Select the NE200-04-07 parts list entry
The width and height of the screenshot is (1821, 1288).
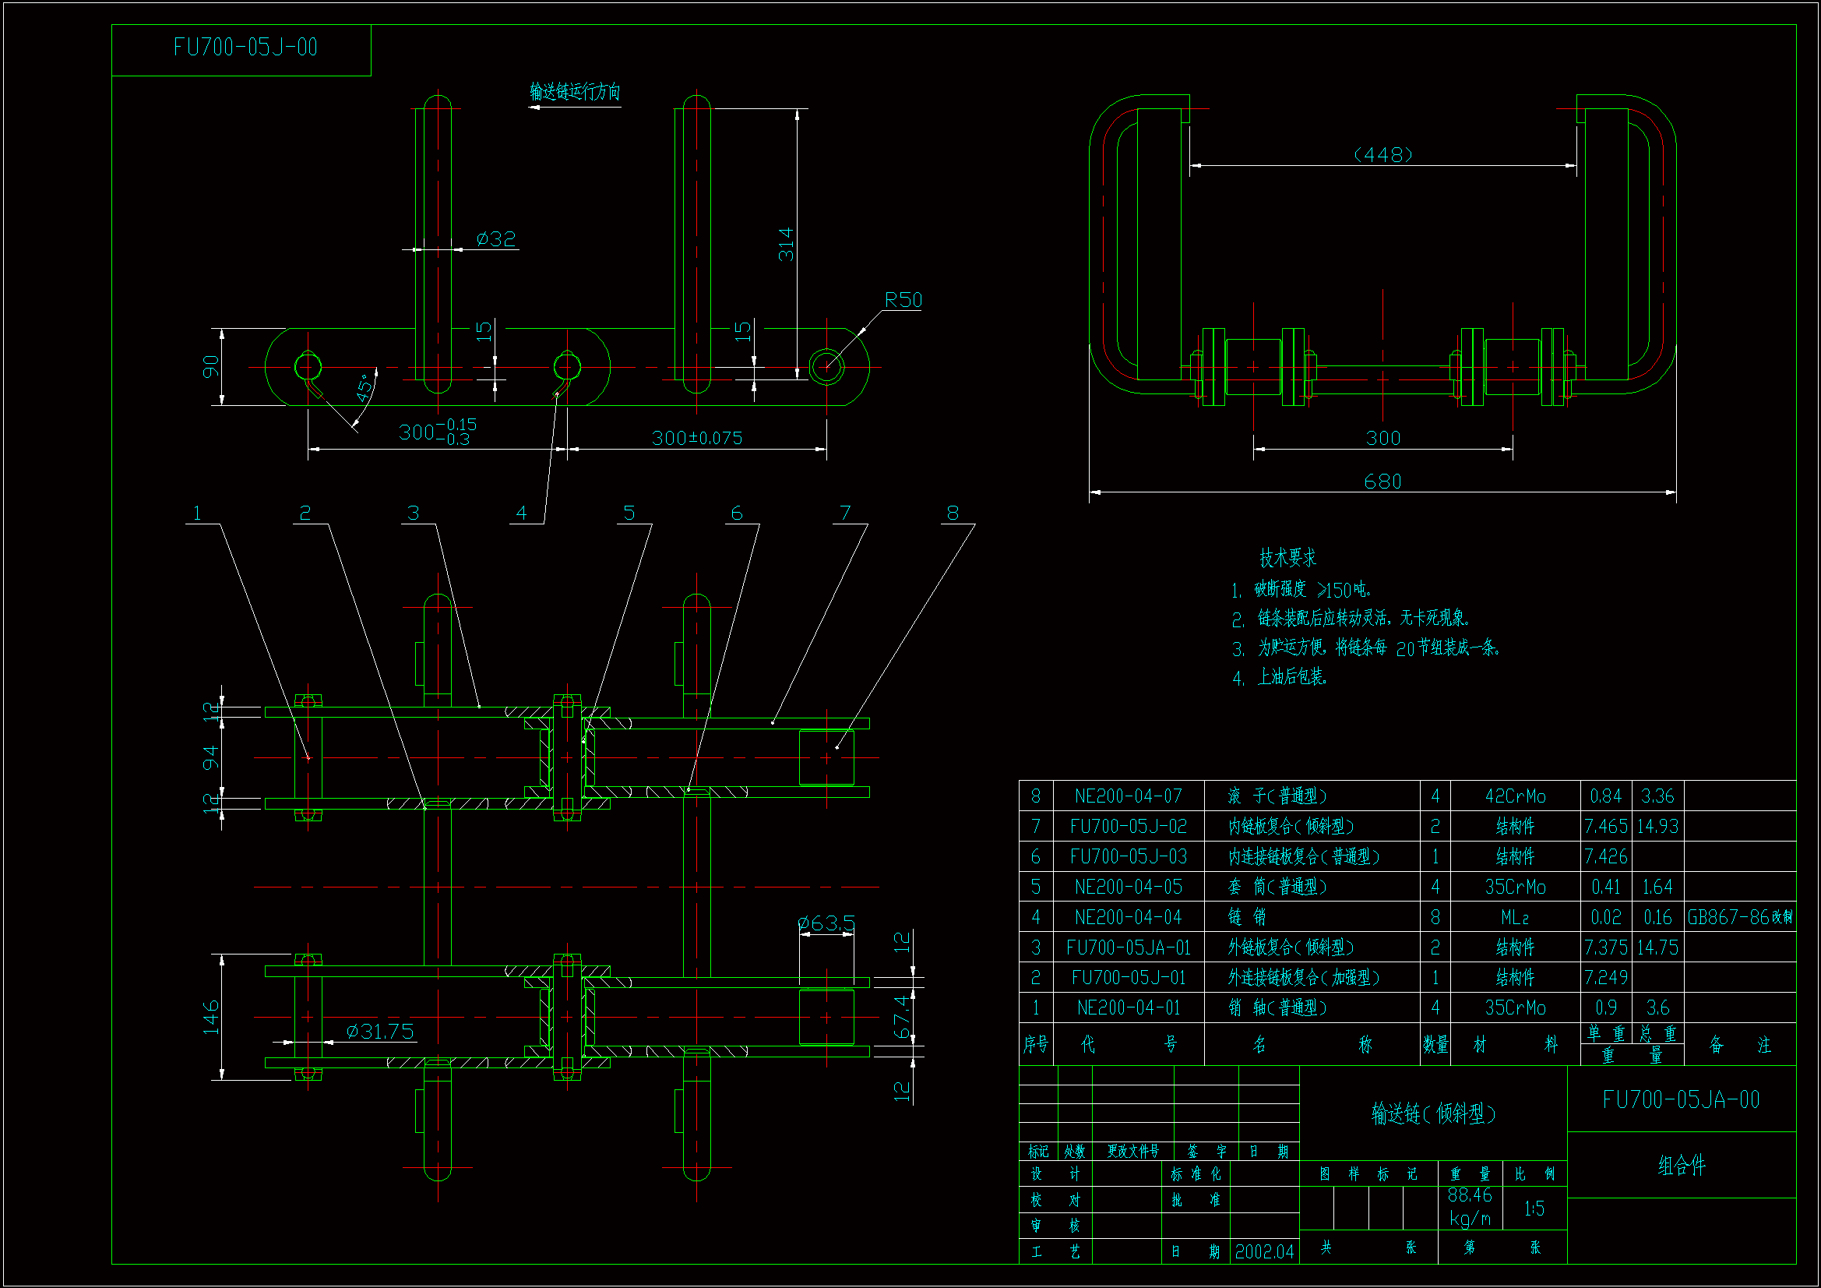(x=1128, y=796)
